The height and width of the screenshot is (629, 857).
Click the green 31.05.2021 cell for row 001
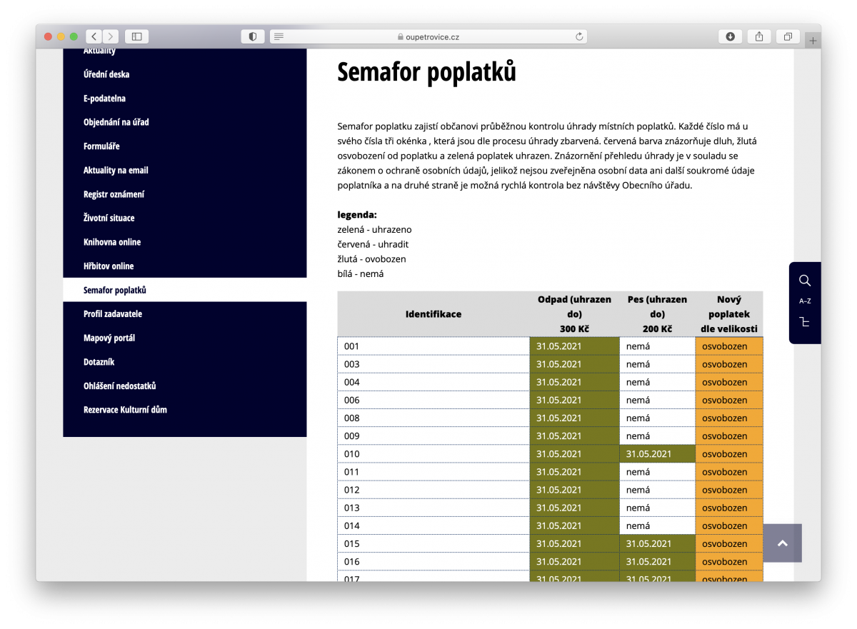click(x=574, y=346)
